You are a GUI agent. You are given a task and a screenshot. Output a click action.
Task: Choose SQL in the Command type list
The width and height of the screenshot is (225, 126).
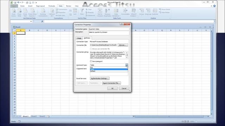[109, 68]
